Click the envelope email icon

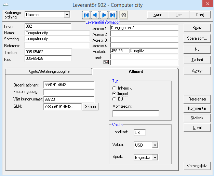pyautogui.click(x=106, y=62)
